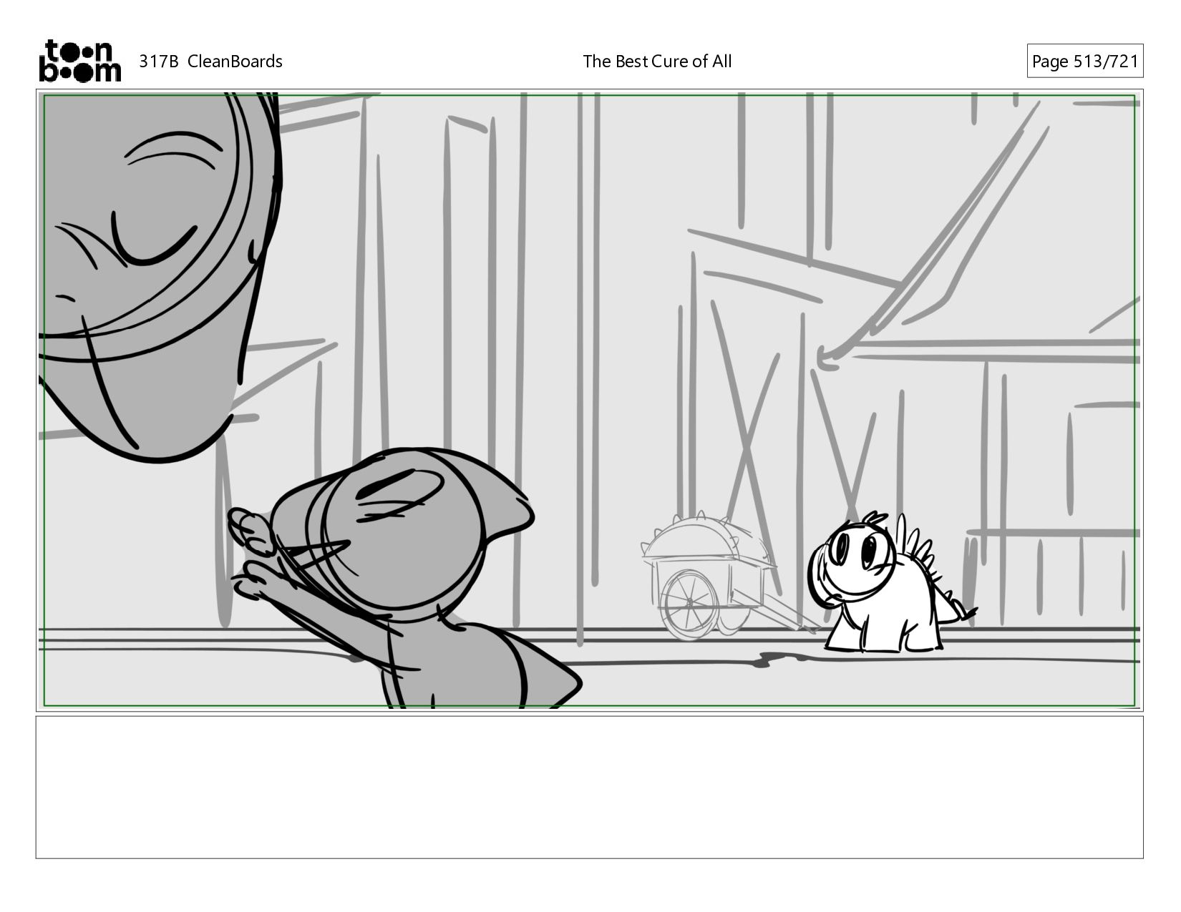Click the Toon Boom logo
Viewport: 1181px width, 912px height.
79,61
